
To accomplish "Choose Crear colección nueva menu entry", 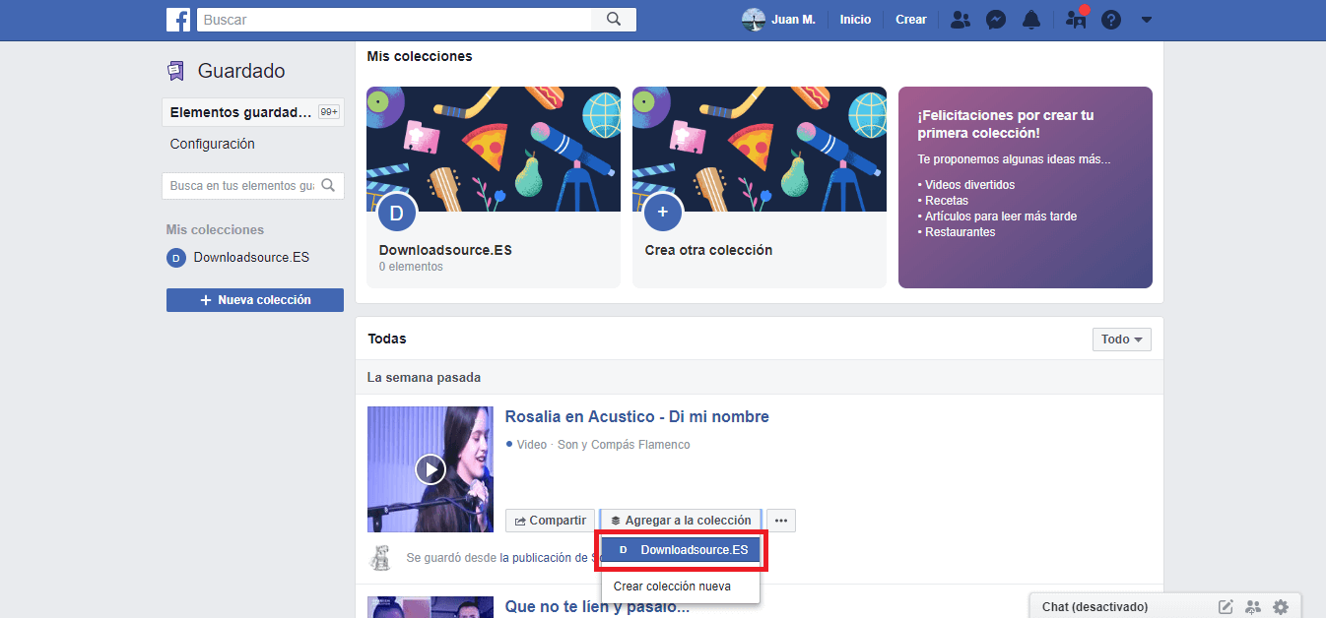I will pyautogui.click(x=672, y=587).
